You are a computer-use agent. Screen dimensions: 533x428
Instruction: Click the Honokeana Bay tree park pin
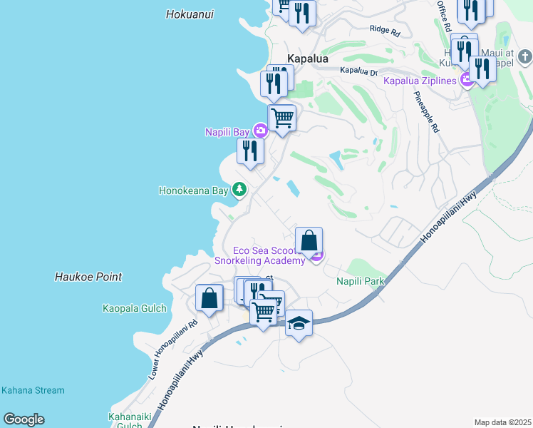pyautogui.click(x=239, y=190)
